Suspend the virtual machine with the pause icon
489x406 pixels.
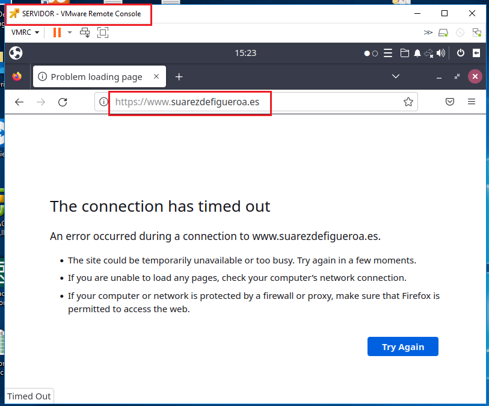pyautogui.click(x=57, y=32)
